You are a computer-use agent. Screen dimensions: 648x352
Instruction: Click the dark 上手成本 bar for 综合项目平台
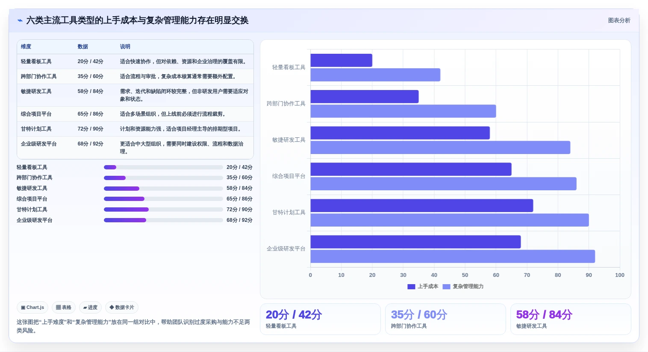(x=411, y=169)
